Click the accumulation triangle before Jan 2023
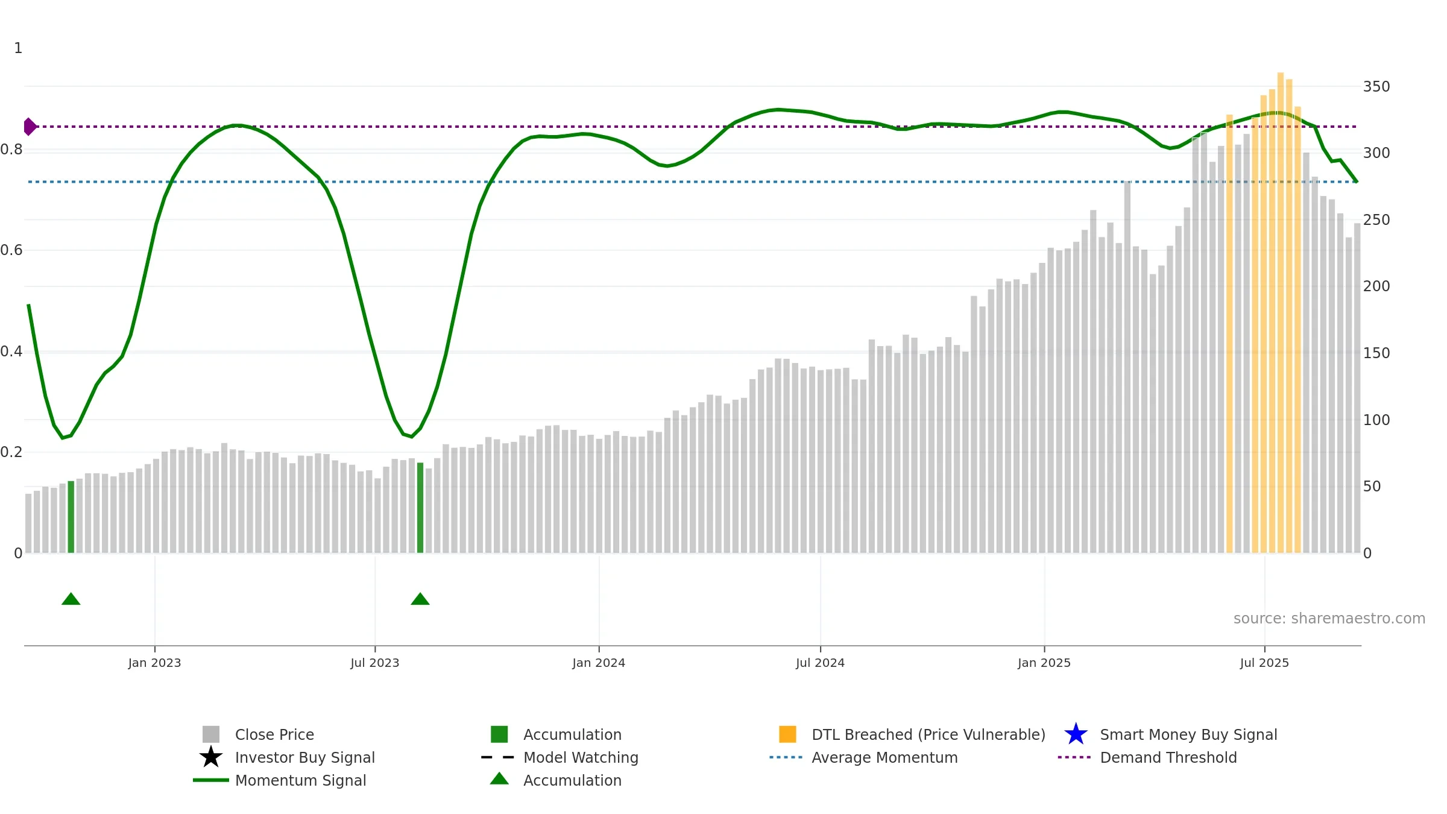 pos(71,599)
